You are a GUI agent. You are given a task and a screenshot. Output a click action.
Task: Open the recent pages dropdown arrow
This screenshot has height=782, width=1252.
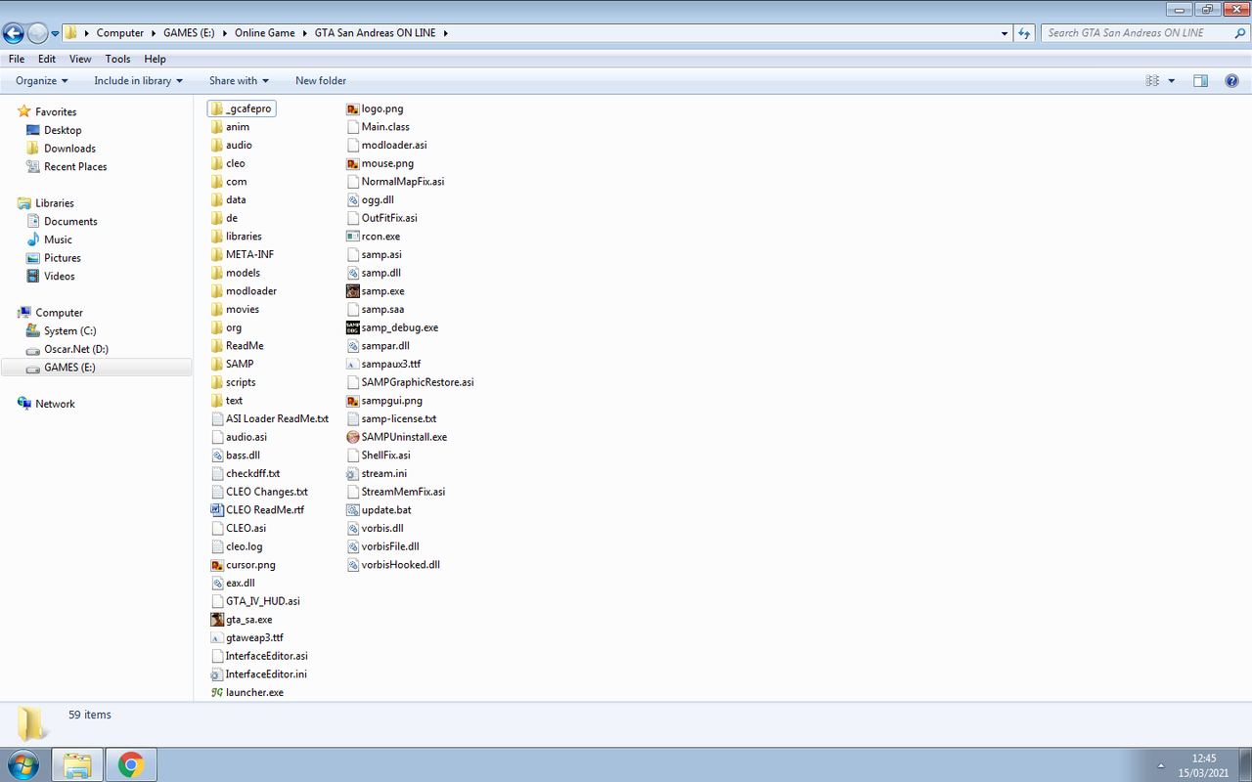click(56, 33)
